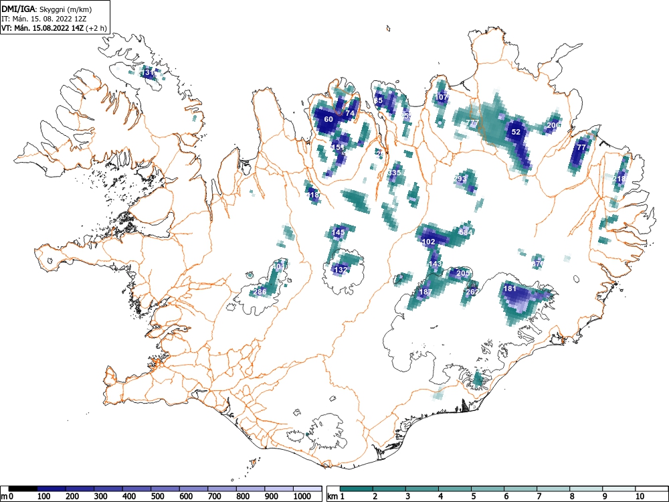Click the "300" label in the metre legend
Screen dimensions: 669x502
101,497
